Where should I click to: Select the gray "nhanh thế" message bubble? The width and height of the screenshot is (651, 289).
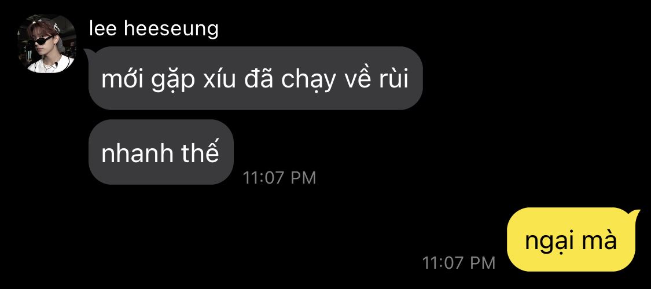pos(161,152)
